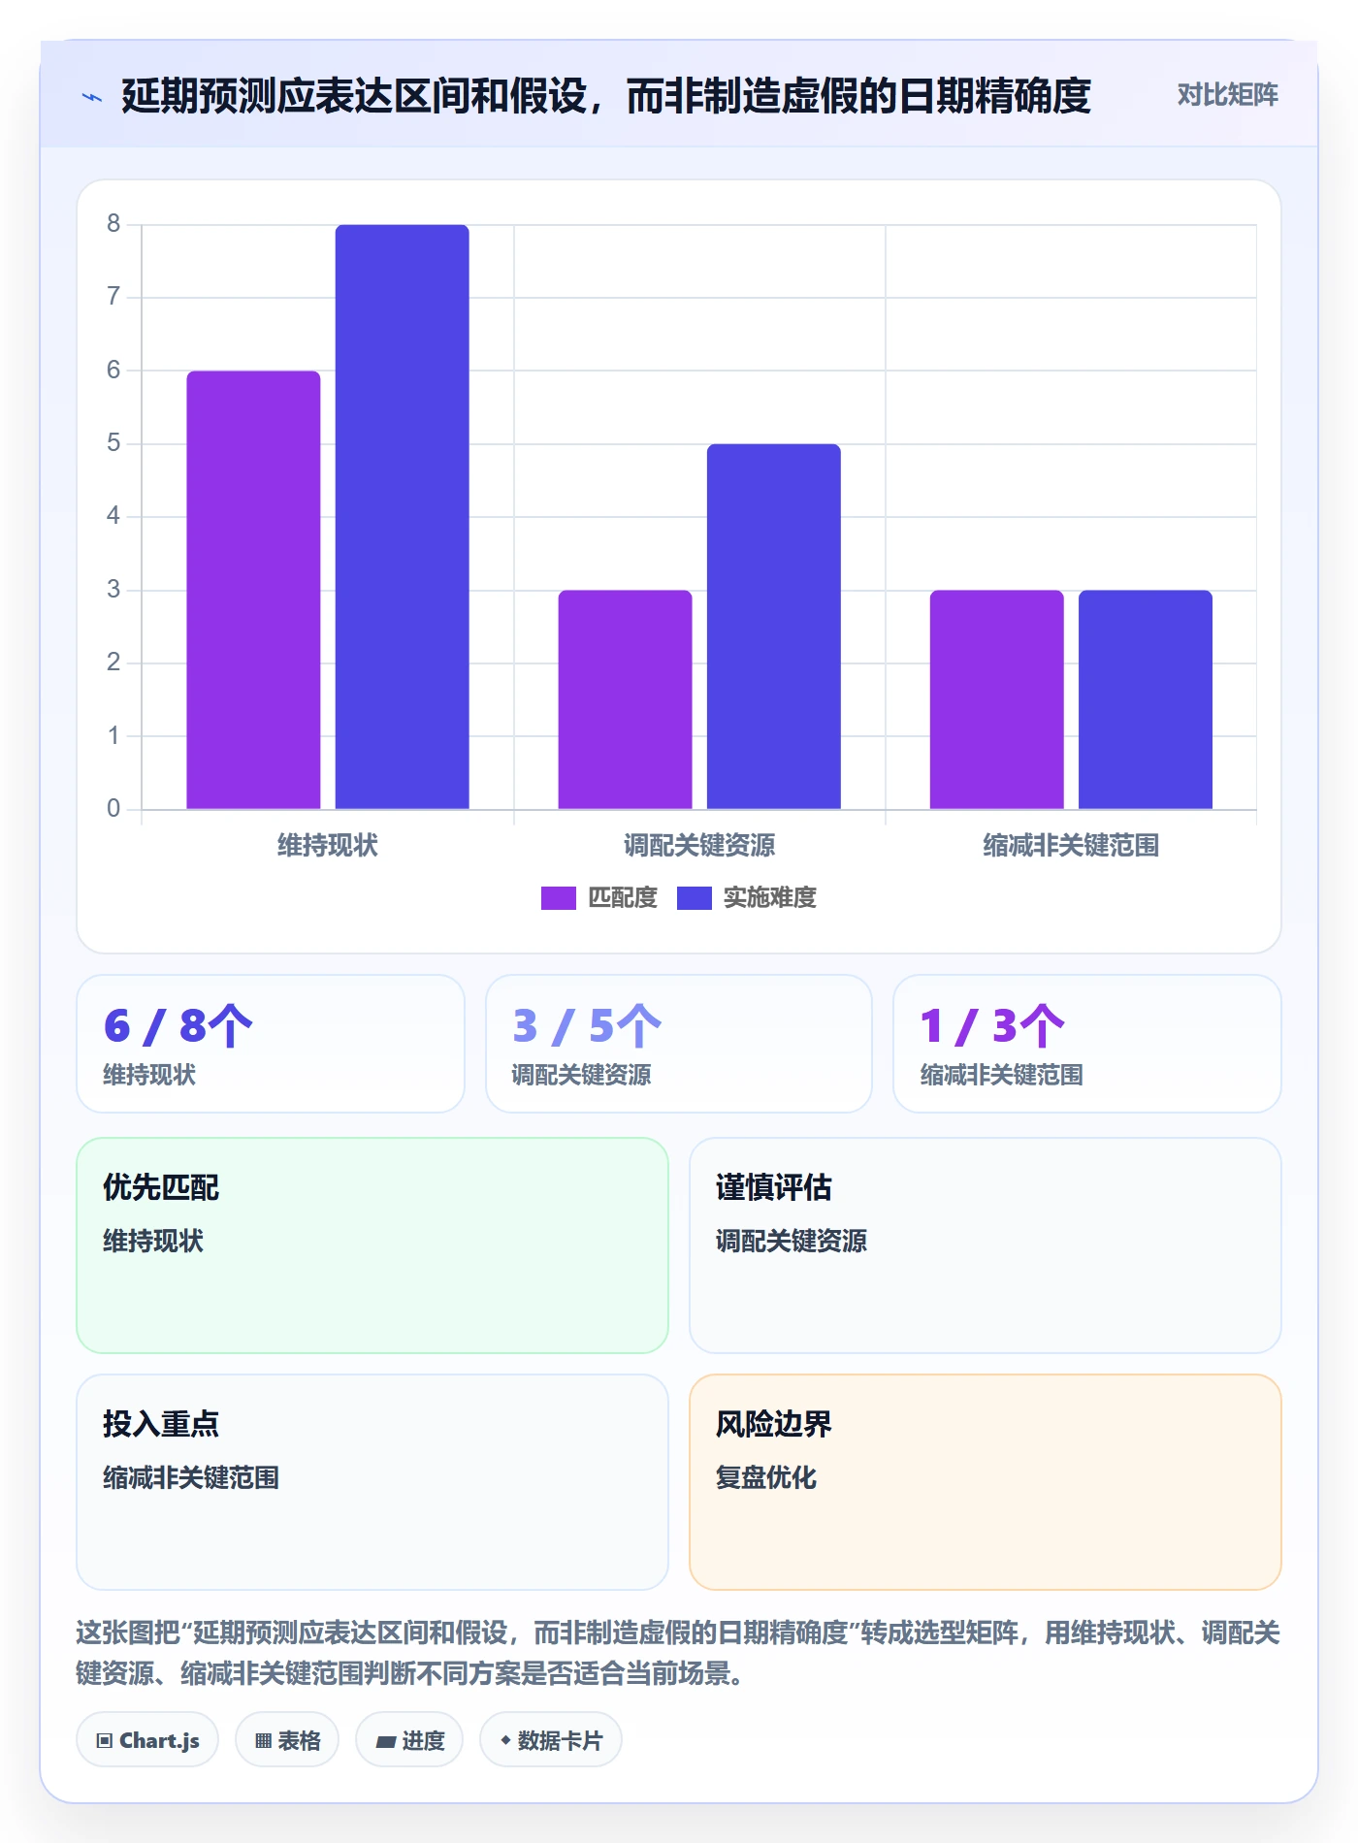Click 缩减非关键范围 inside the 投入重点 card
The height and width of the screenshot is (1843, 1358).
[191, 1477]
